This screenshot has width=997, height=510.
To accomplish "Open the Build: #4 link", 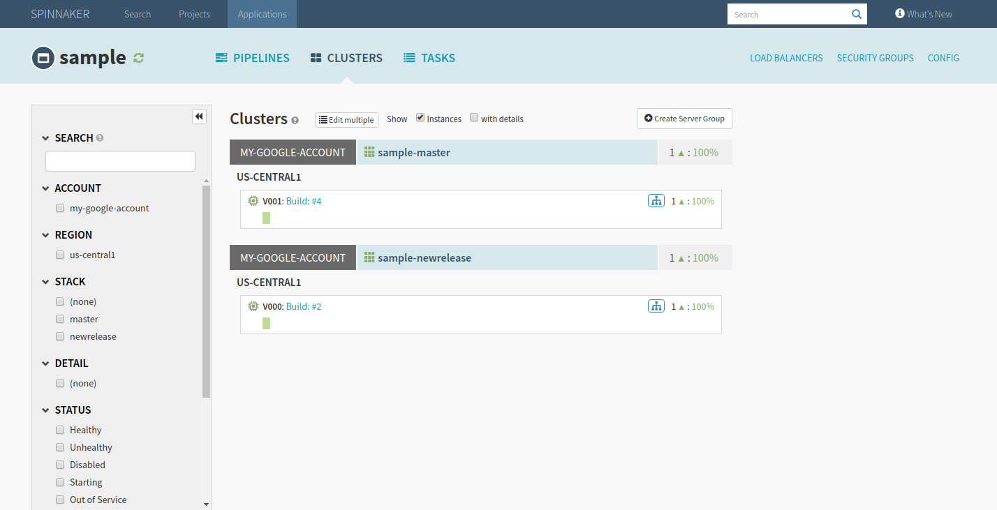I will click(304, 201).
